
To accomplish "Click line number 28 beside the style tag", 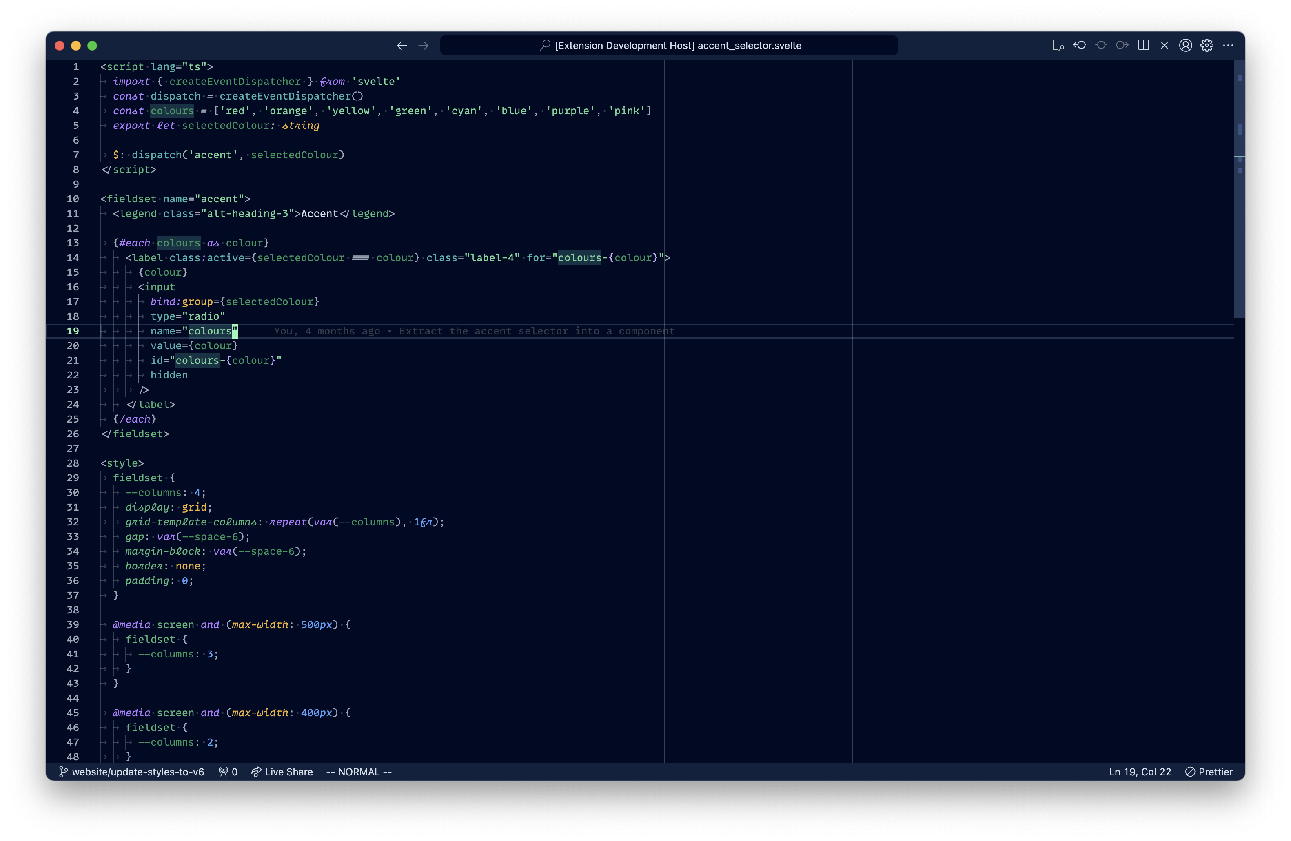I will 73,463.
